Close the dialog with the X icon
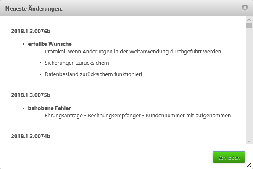Image resolution: width=253 pixels, height=169 pixels. coord(245,8)
